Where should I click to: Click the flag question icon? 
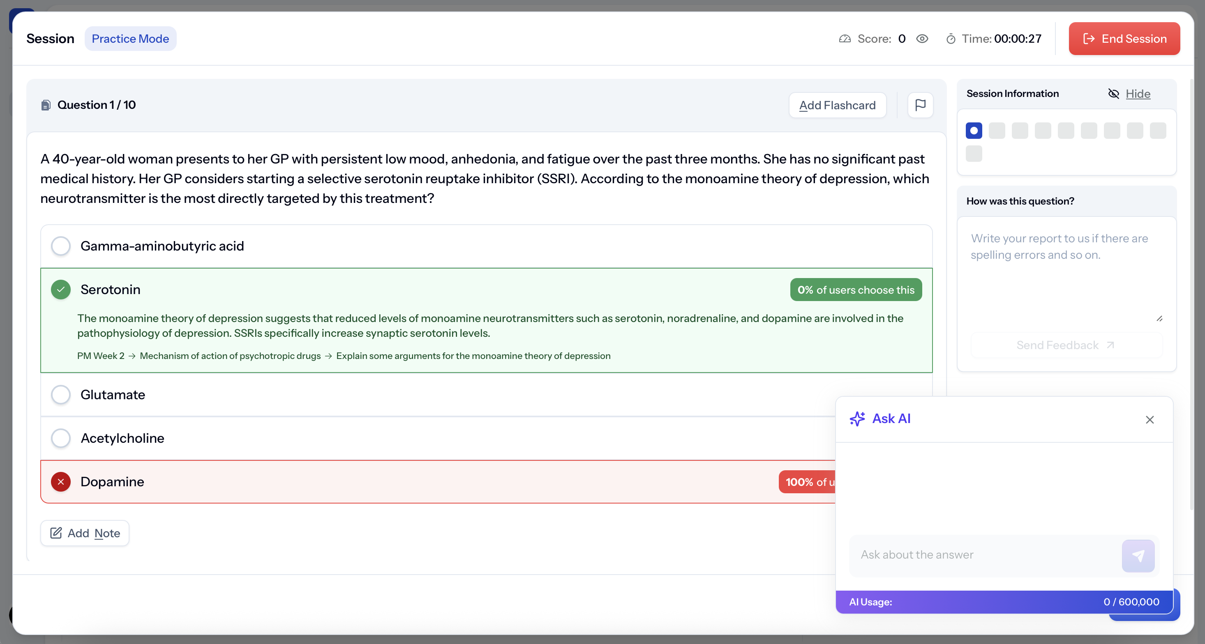pos(920,105)
